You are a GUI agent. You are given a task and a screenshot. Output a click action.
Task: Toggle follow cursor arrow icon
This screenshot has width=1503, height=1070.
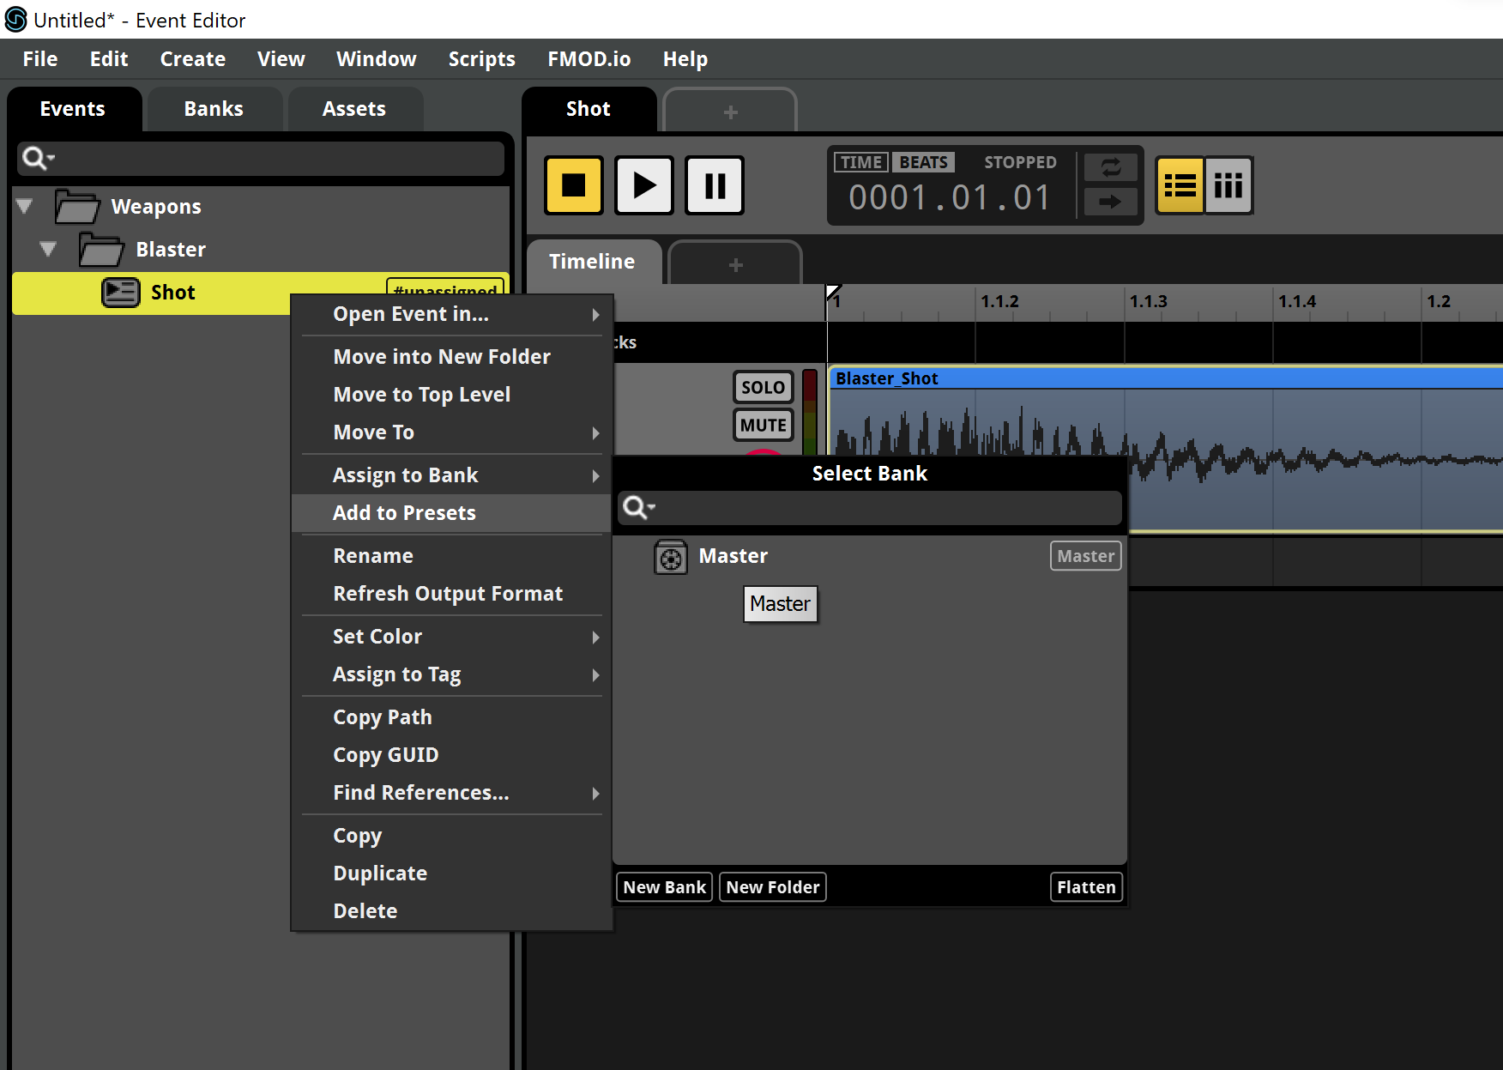tap(1110, 202)
